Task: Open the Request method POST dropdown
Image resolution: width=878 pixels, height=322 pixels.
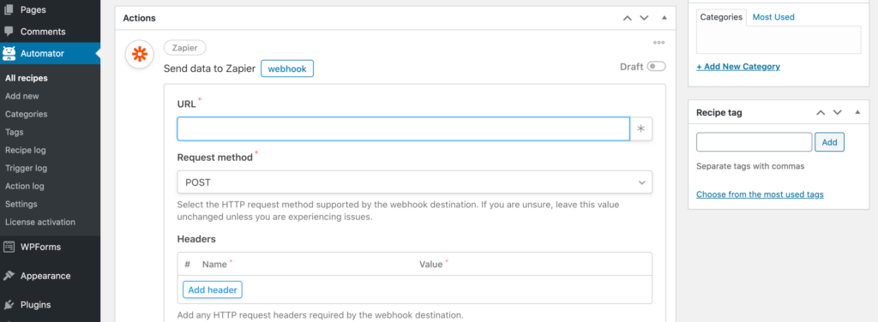Action: point(414,182)
